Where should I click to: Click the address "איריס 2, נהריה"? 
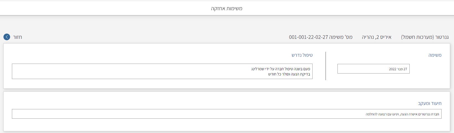[376, 37]
